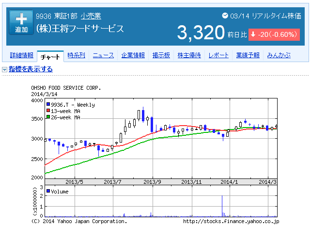The image size is (311, 226).
Task: Click the 3500 price axis label
Action: click(x=37, y=119)
